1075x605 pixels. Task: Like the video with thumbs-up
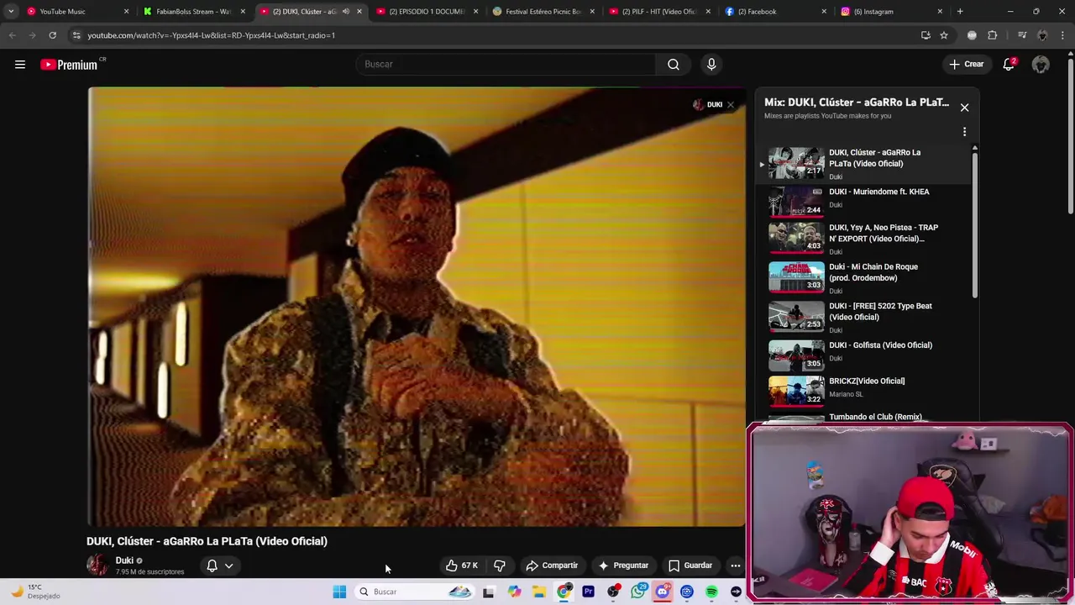click(x=462, y=566)
